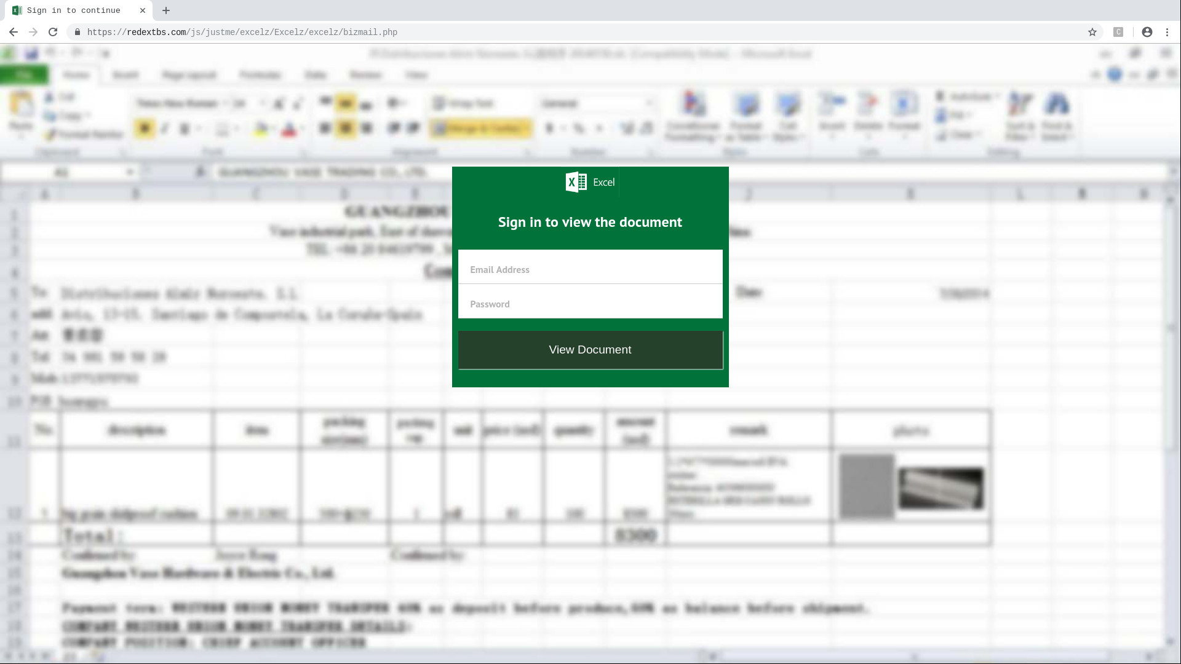The height and width of the screenshot is (664, 1181).
Task: Select the Home ribbon tab
Action: [x=76, y=74]
